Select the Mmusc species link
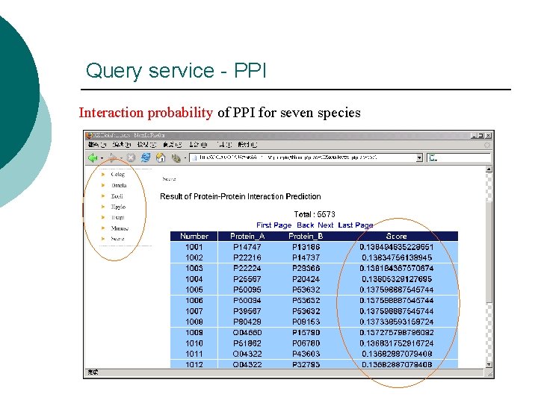 120,228
